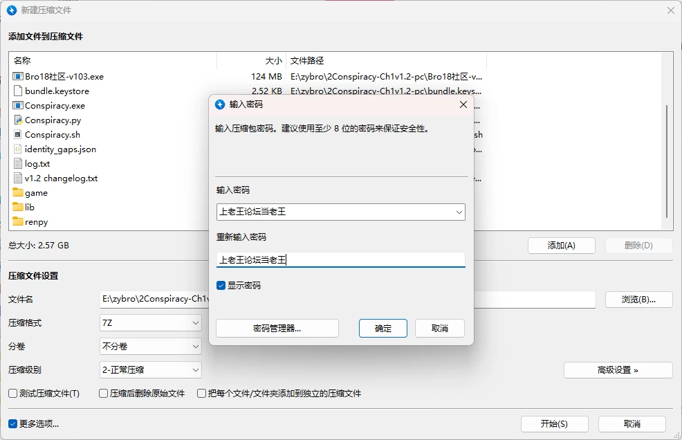
Task: Click the game folder icon
Action: tap(18, 192)
